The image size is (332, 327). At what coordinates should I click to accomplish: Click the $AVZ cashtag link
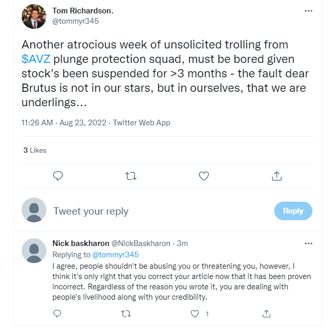(x=36, y=59)
